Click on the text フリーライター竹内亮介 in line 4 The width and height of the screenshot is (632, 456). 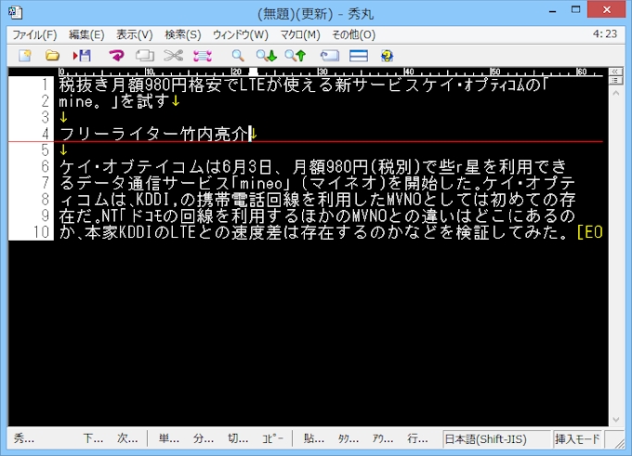click(x=153, y=134)
